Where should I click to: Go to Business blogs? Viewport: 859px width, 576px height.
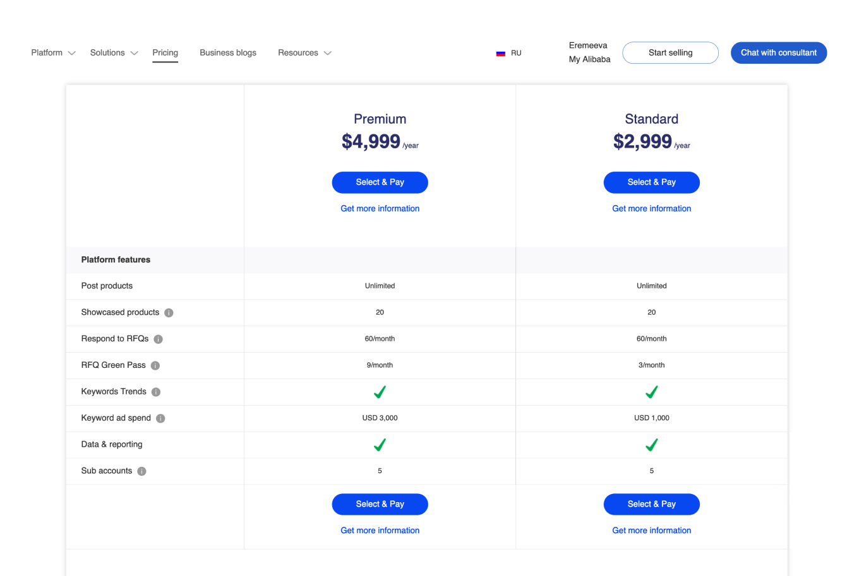[228, 53]
